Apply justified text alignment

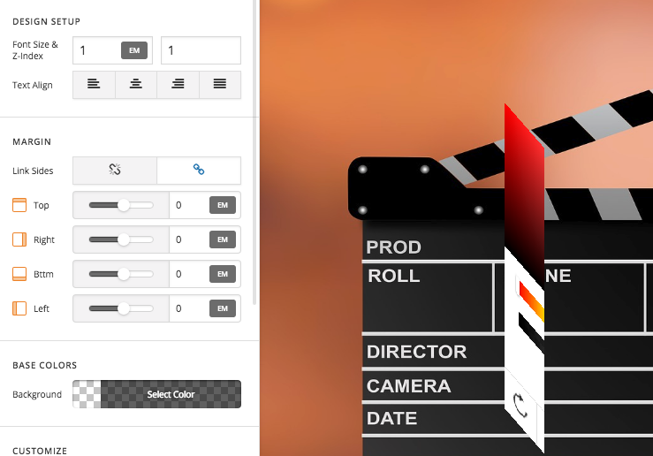click(x=220, y=85)
